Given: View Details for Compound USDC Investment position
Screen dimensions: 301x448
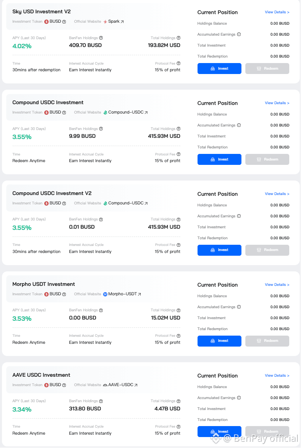Looking at the screenshot, I should [277, 103].
